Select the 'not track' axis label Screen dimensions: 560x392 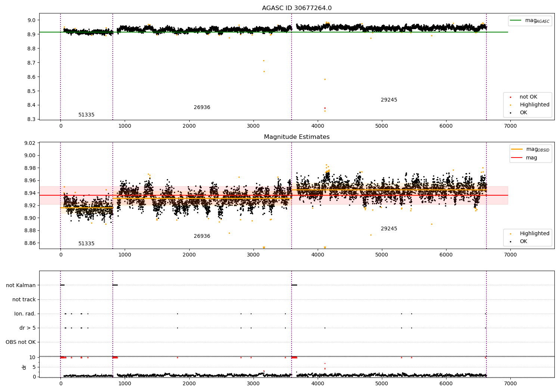pos(24,299)
